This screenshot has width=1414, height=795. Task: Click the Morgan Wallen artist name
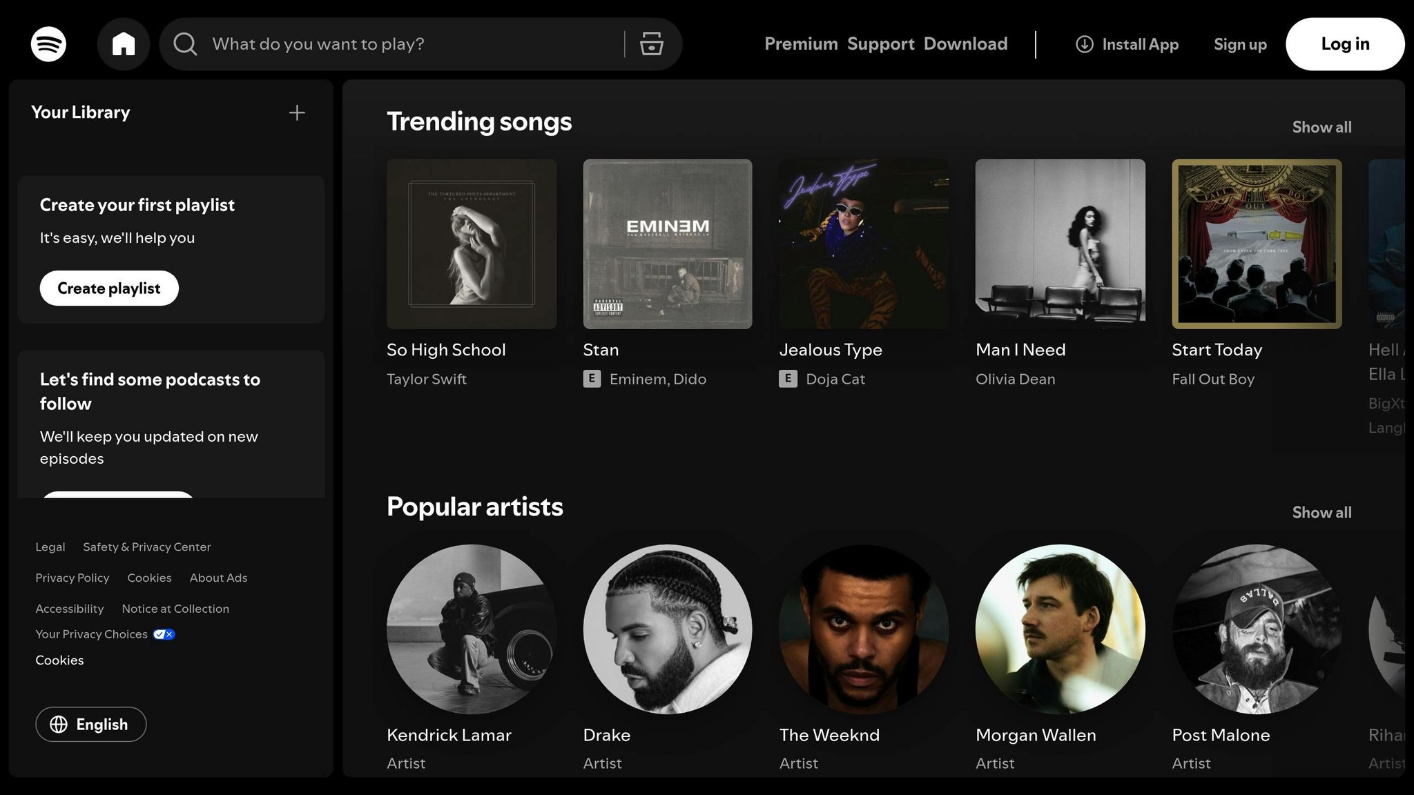coord(1036,735)
